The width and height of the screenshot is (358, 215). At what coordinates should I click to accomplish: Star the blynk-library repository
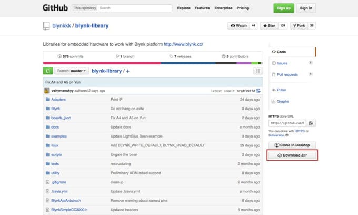(268, 25)
